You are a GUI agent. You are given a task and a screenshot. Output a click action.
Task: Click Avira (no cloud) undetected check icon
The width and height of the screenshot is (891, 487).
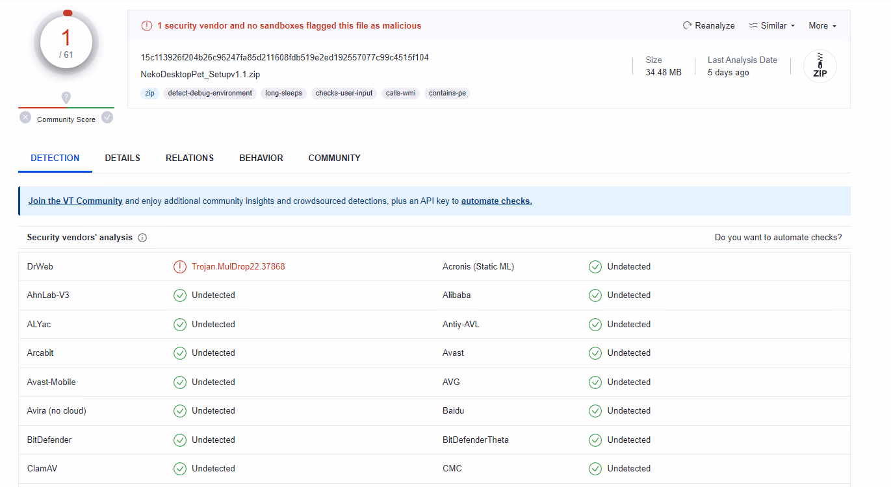click(x=180, y=411)
